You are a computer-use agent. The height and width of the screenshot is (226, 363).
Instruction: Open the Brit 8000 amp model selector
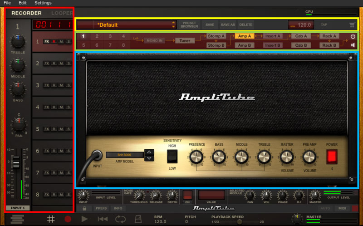124,155
